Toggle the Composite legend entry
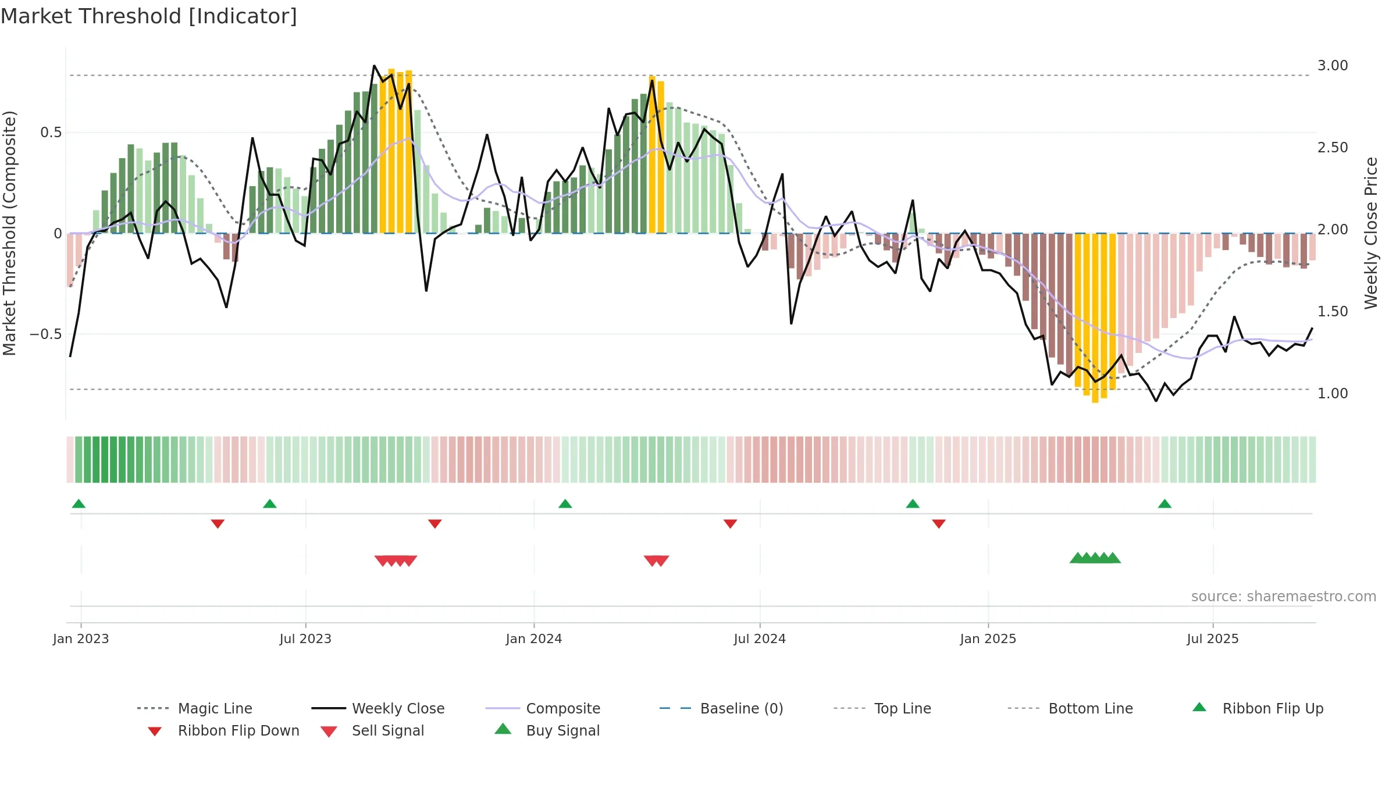Screen dimensions: 1396x785 [x=543, y=708]
